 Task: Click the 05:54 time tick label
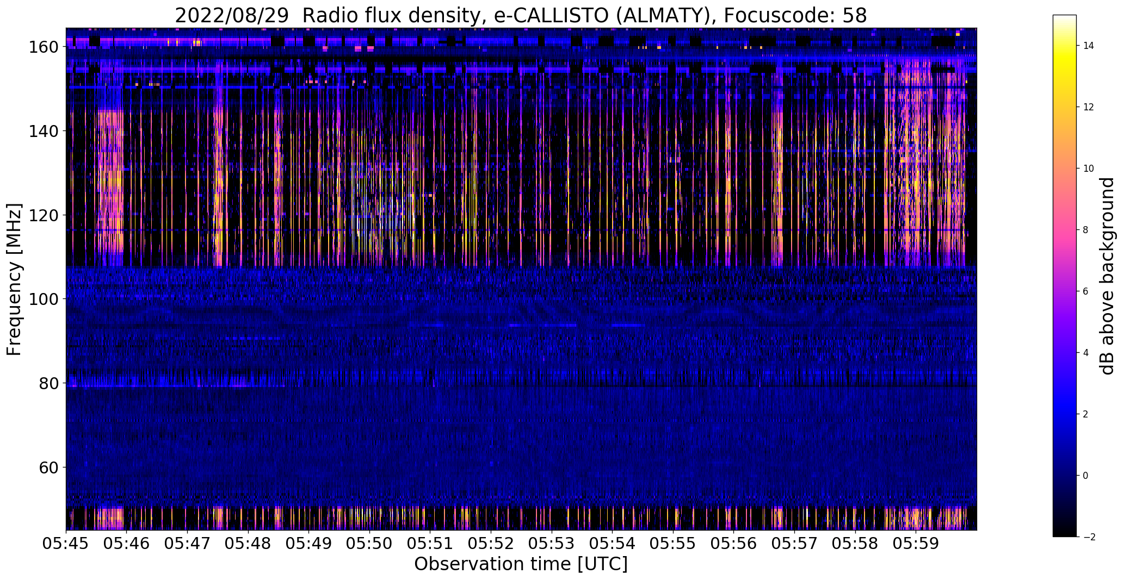(613, 543)
